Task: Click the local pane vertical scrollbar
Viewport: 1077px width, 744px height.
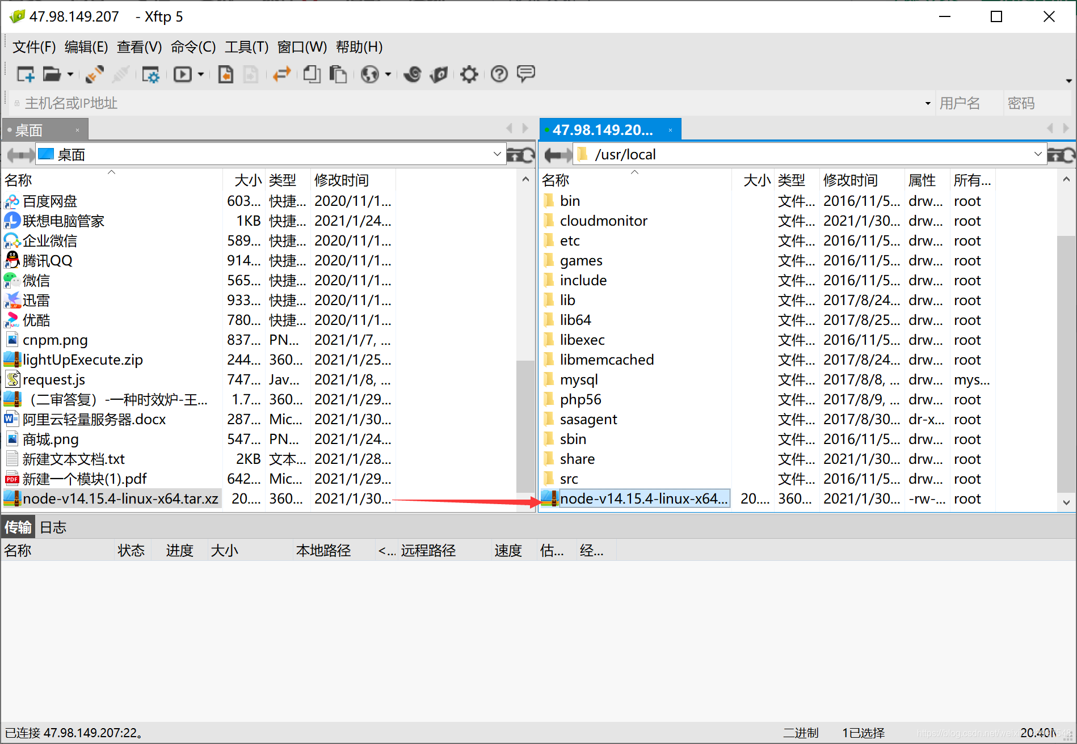Action: pos(525,425)
